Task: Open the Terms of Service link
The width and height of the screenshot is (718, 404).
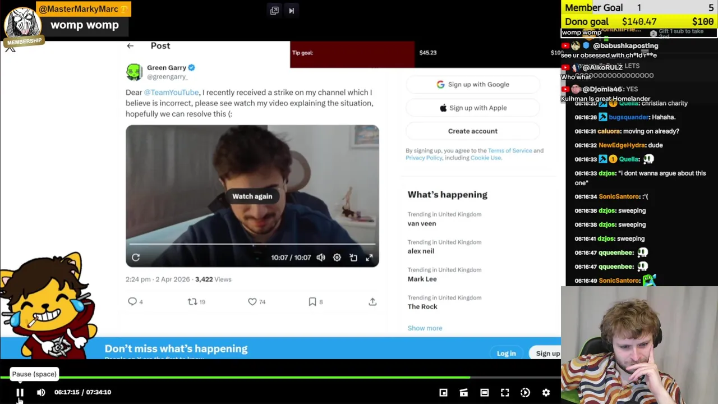Action: [x=510, y=150]
